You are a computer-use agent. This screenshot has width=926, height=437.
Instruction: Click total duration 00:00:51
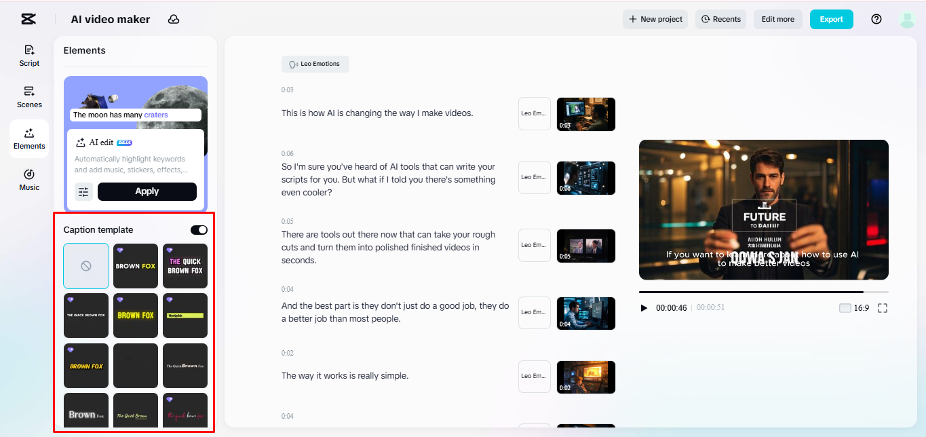click(711, 308)
